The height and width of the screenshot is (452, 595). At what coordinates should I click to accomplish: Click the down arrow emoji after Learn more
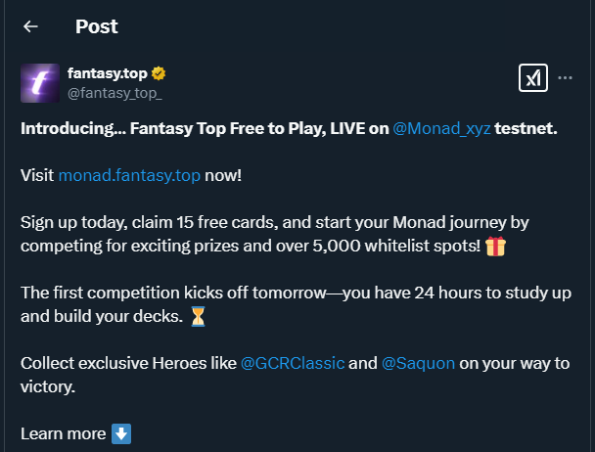[121, 432]
